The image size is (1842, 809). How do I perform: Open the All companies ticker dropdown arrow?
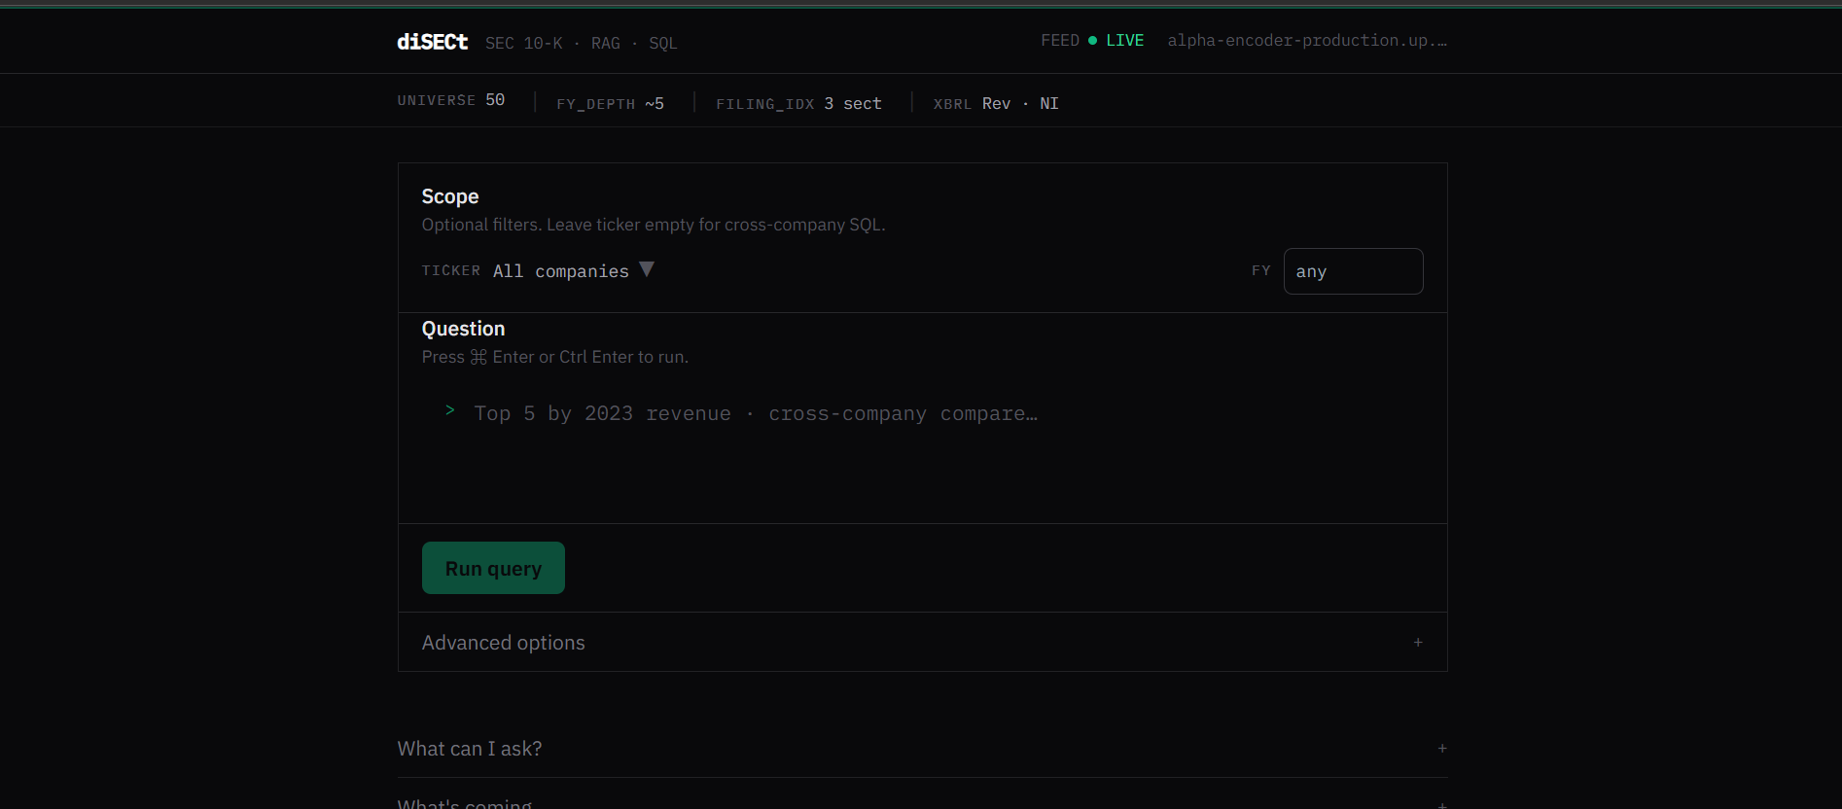tap(647, 269)
